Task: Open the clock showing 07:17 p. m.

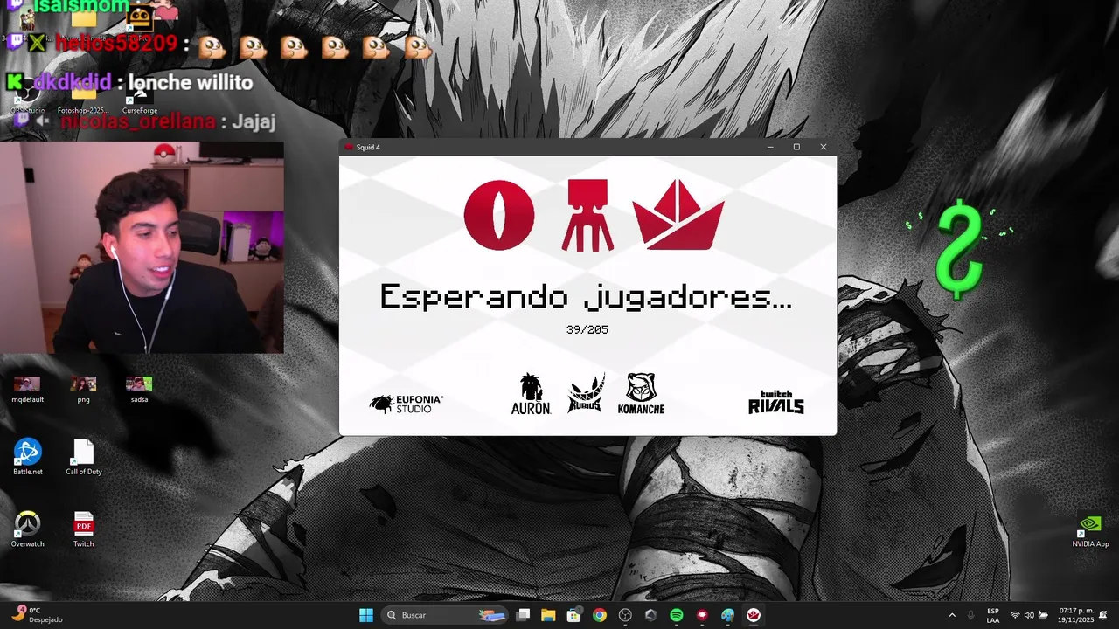Action: pos(1074,615)
